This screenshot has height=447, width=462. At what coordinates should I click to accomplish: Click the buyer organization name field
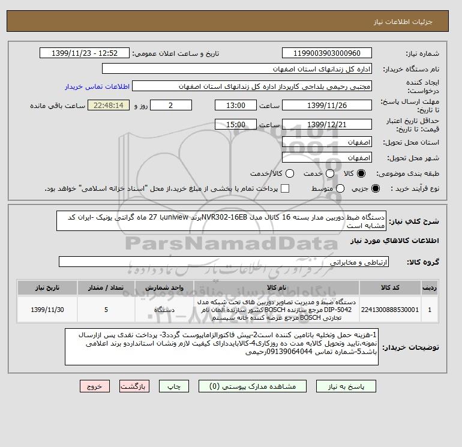(x=237, y=68)
